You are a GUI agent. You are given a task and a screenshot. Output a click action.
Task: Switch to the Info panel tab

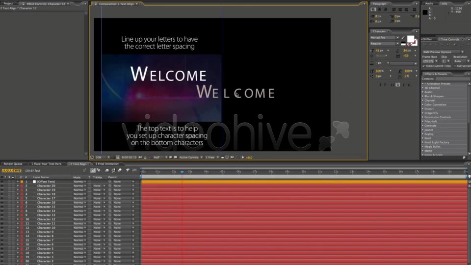click(445, 3)
